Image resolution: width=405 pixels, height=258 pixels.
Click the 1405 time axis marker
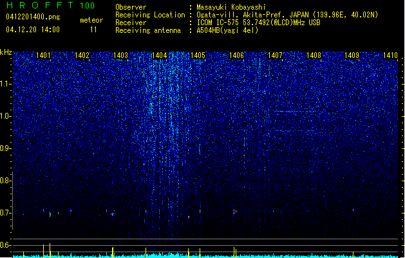click(x=198, y=55)
